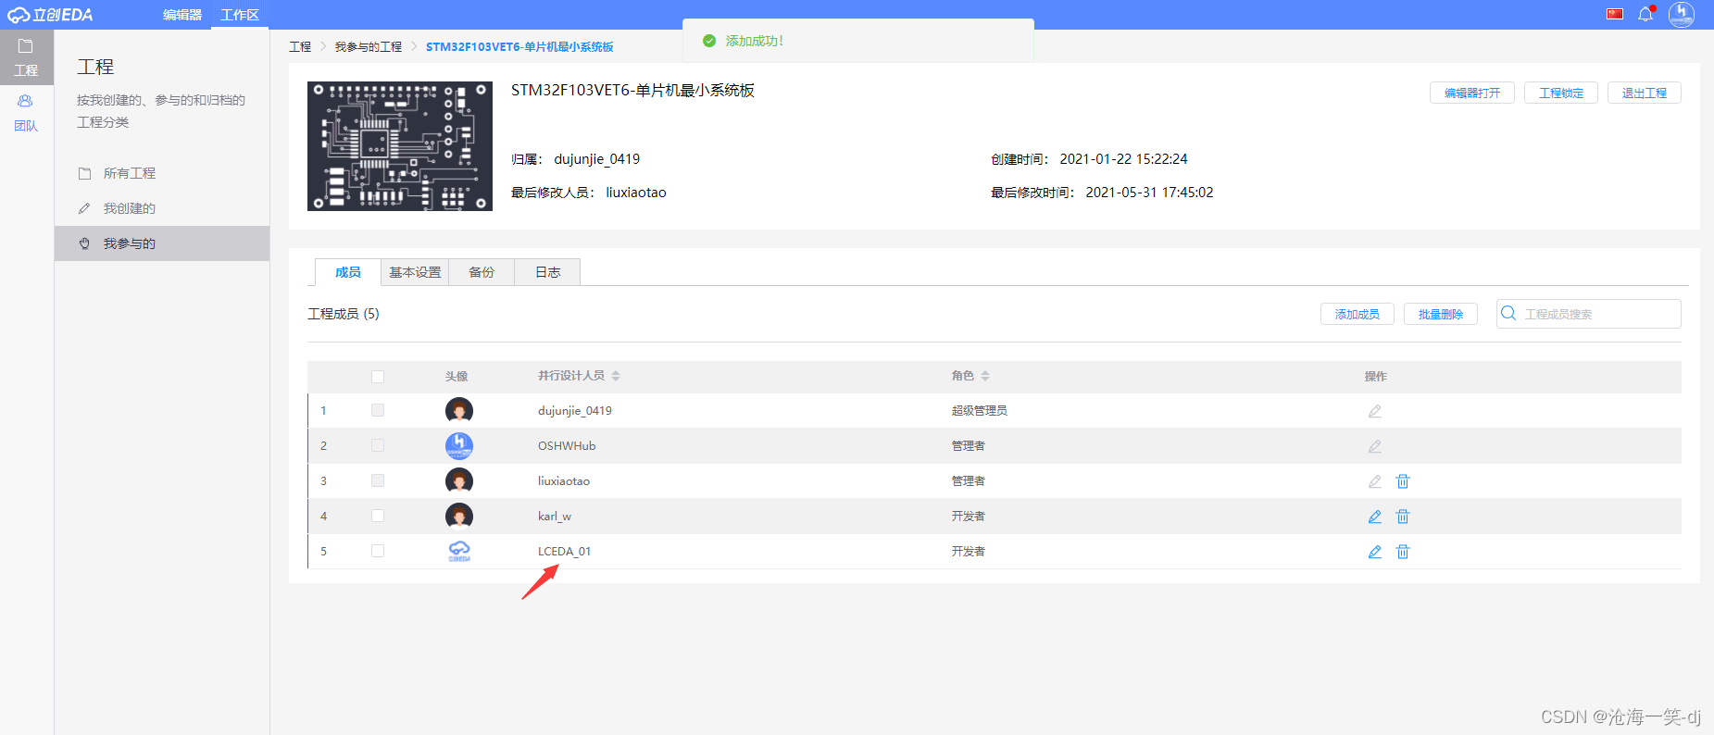The height and width of the screenshot is (735, 1714).
Task: Toggle the select-all members checkbox
Action: (x=378, y=377)
